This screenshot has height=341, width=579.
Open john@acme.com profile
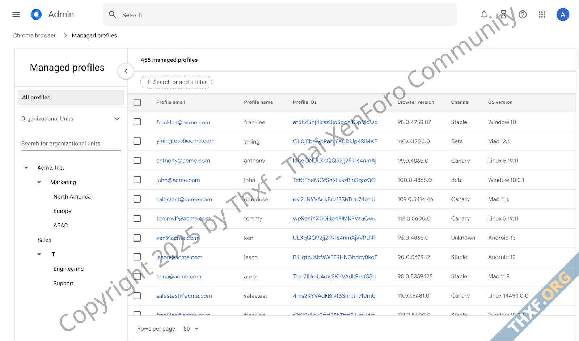click(x=178, y=180)
